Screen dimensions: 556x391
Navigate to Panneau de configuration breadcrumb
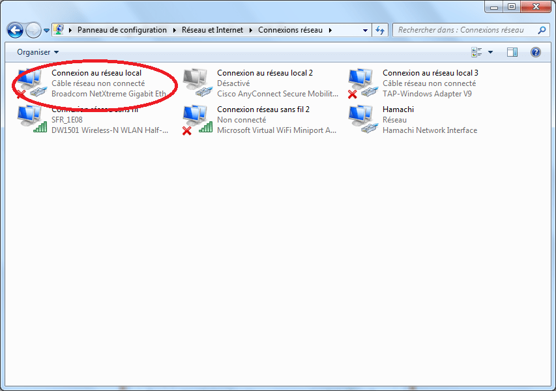coord(122,30)
